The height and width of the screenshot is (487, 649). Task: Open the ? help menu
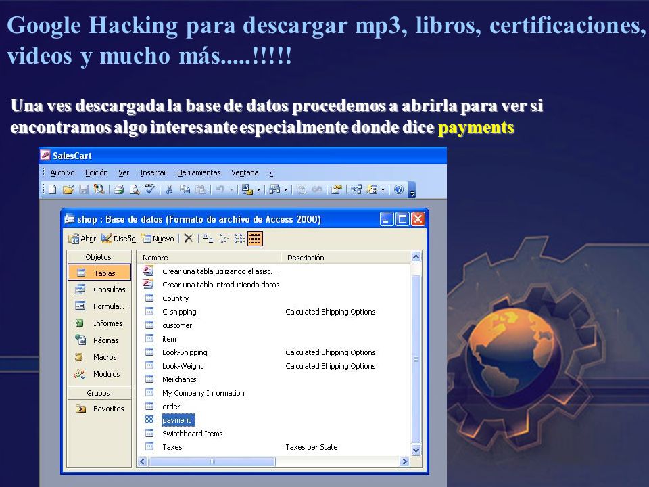coord(271,172)
